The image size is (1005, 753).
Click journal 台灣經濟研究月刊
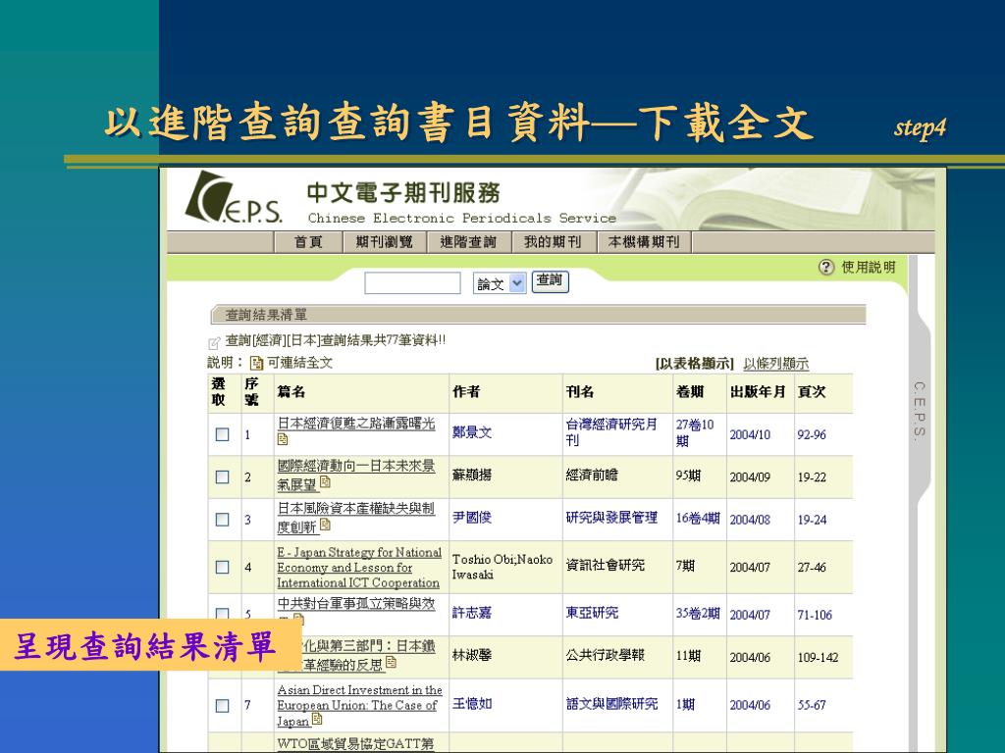tap(611, 432)
